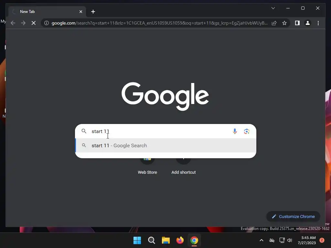Viewport: 331px width, 248px height.
Task: Minimize the Chrome window
Action: tap(288, 8)
